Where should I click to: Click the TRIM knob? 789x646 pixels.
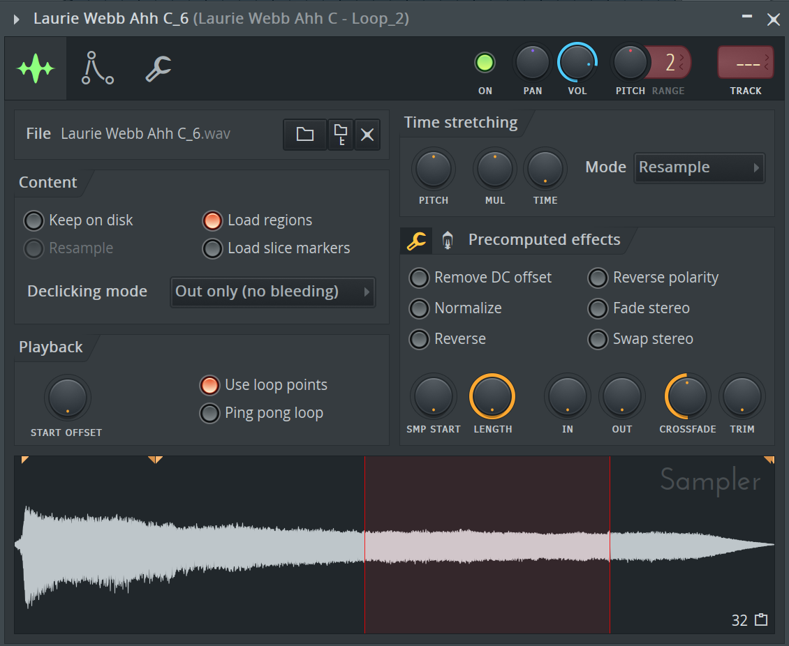(x=742, y=396)
